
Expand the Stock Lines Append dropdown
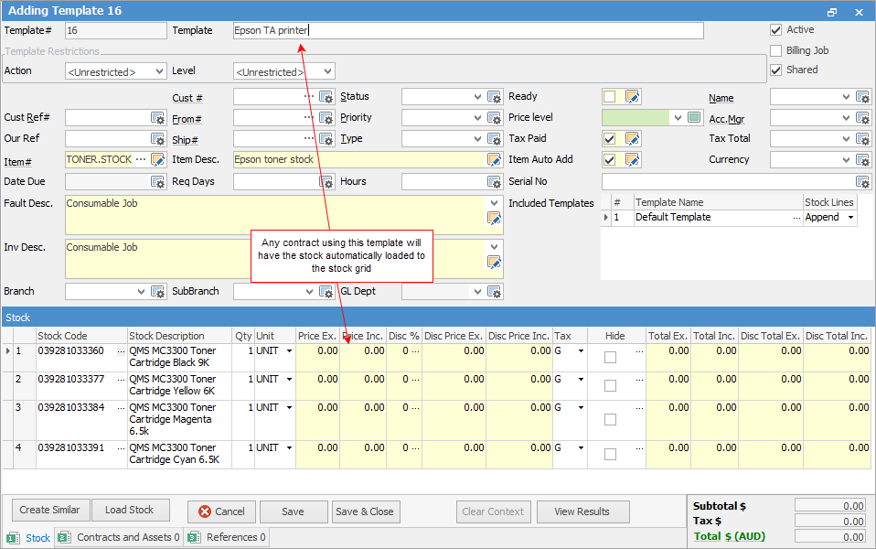pos(850,218)
